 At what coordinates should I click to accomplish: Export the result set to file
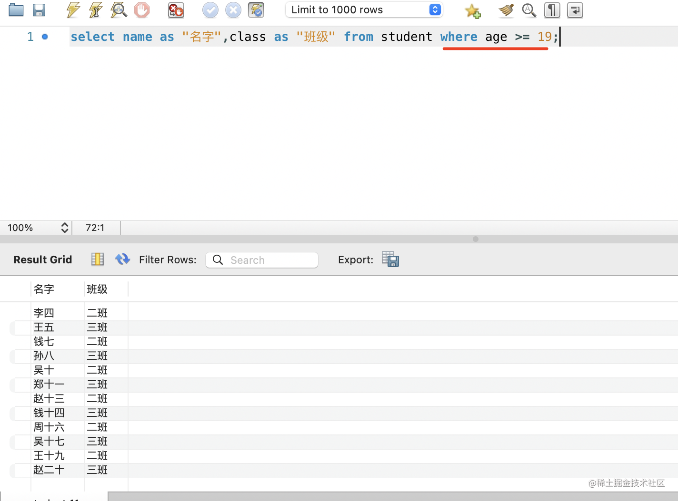(390, 260)
